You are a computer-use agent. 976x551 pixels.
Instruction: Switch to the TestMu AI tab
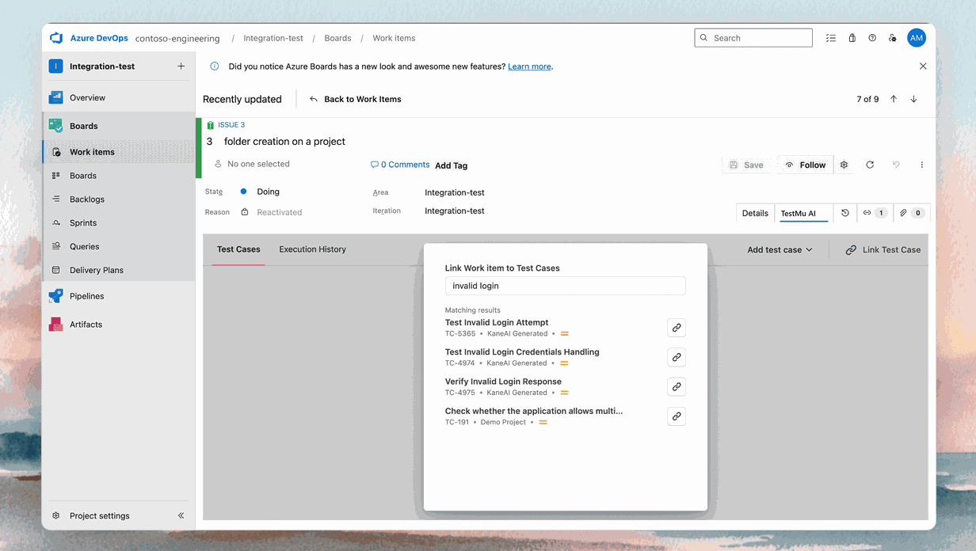coord(803,213)
